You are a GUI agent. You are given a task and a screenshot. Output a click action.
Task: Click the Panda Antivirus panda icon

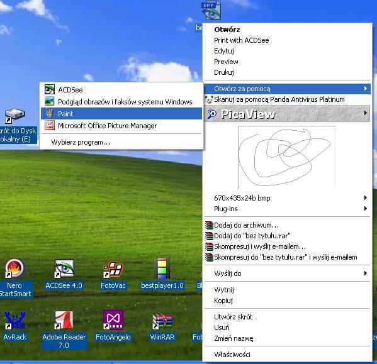click(x=209, y=99)
